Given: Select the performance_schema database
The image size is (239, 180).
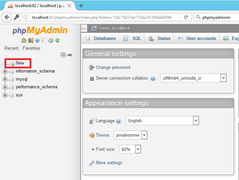Looking at the screenshot, I should 37,87.
